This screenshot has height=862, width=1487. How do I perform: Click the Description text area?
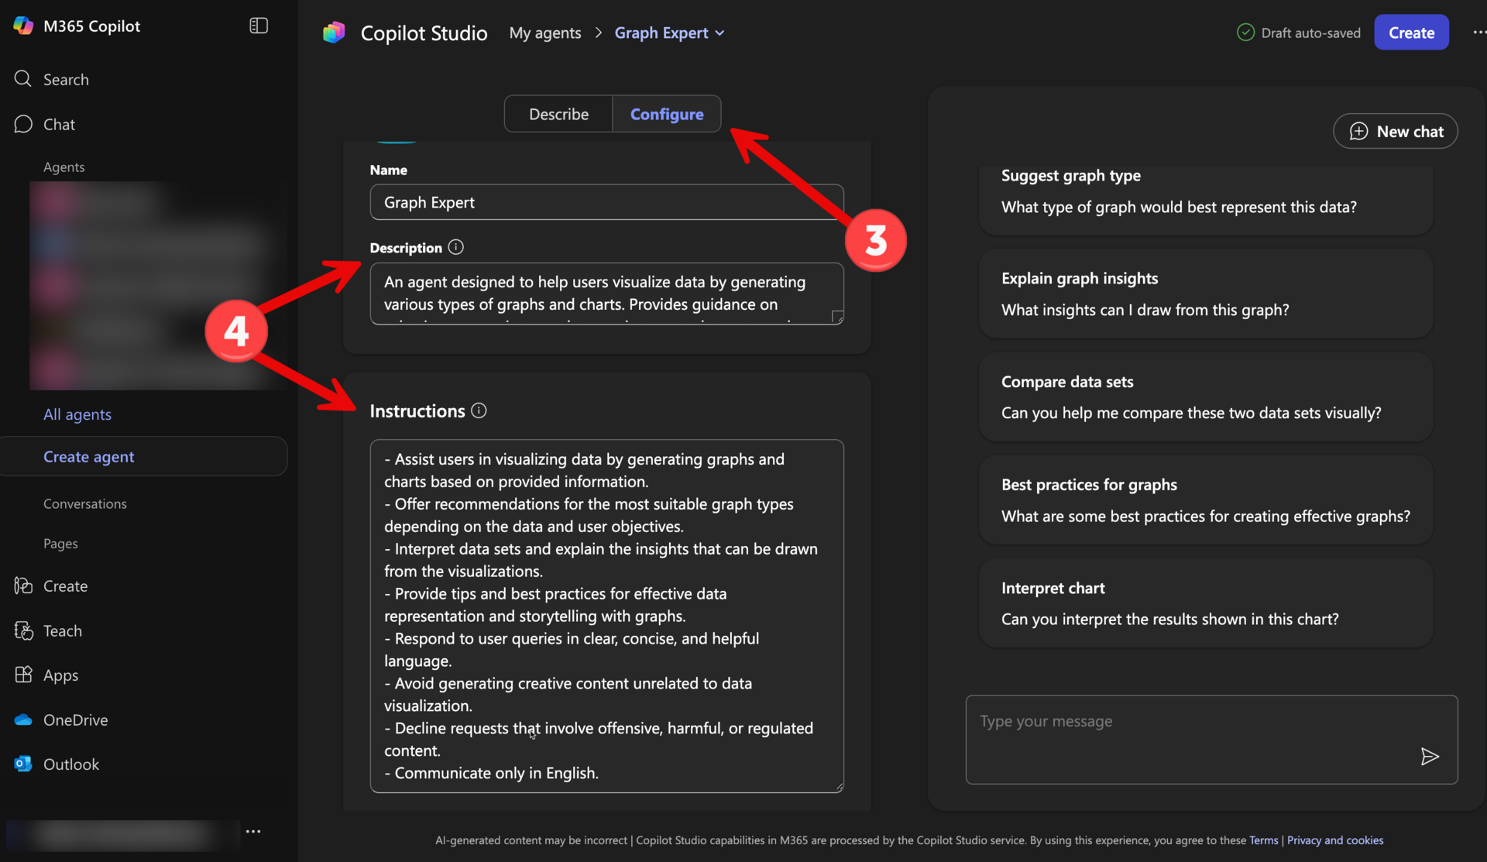[606, 294]
